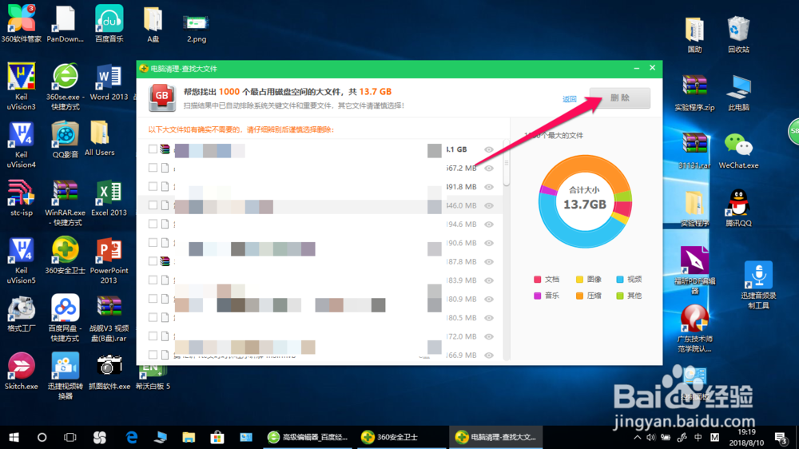799x449 pixels.
Task: Open stc-isp desktop icon
Action: 21,198
